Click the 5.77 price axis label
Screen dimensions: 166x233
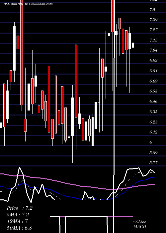pyautogui.click(x=153, y=163)
